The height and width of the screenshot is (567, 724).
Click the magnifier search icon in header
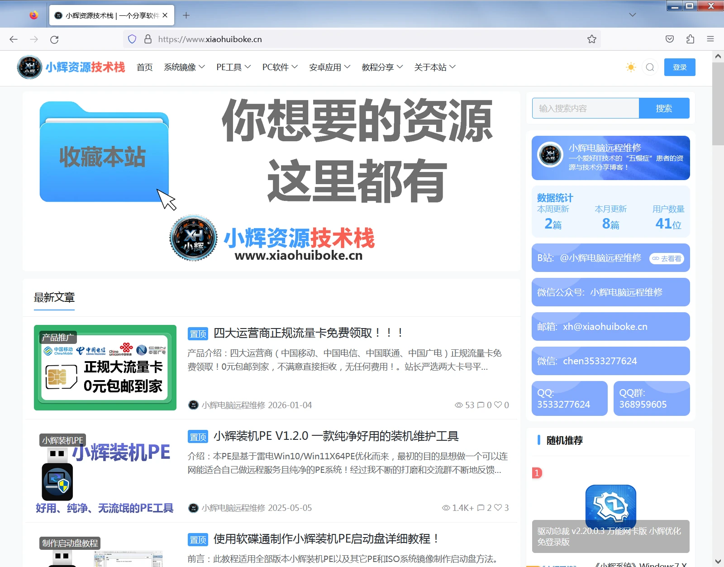(x=650, y=67)
